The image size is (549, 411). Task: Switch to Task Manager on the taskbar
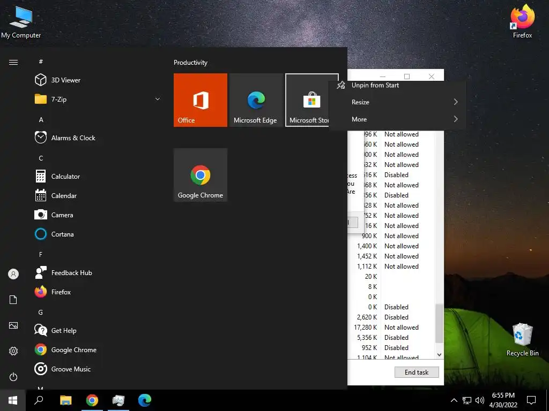tap(118, 400)
